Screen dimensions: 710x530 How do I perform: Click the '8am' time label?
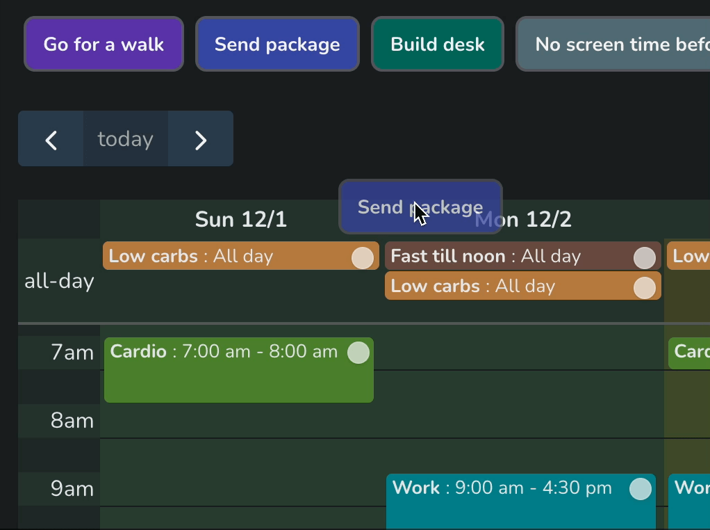tap(72, 420)
